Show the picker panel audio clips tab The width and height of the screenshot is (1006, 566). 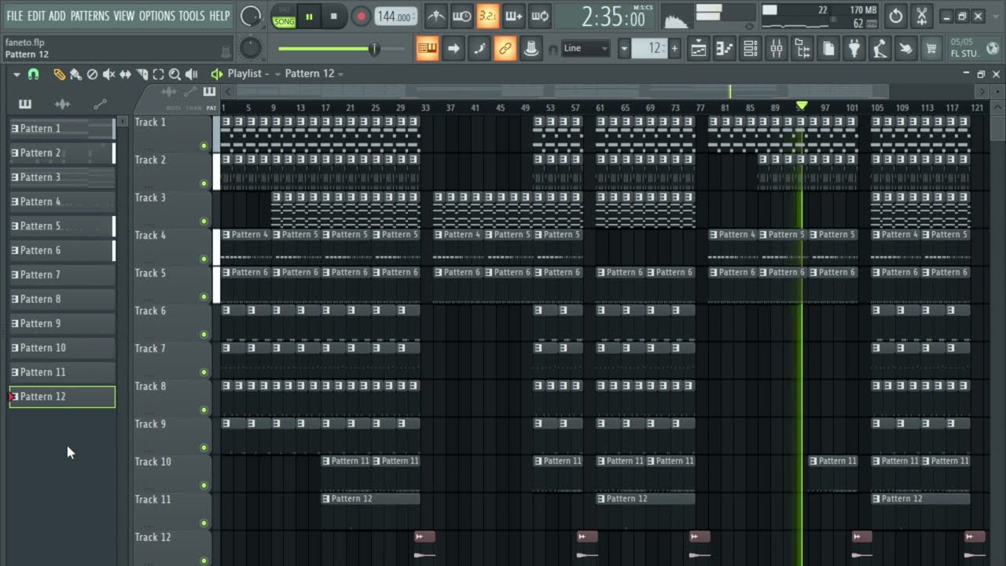click(x=62, y=104)
